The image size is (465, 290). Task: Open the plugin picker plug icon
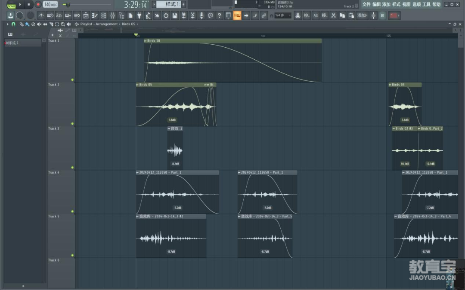click(139, 15)
